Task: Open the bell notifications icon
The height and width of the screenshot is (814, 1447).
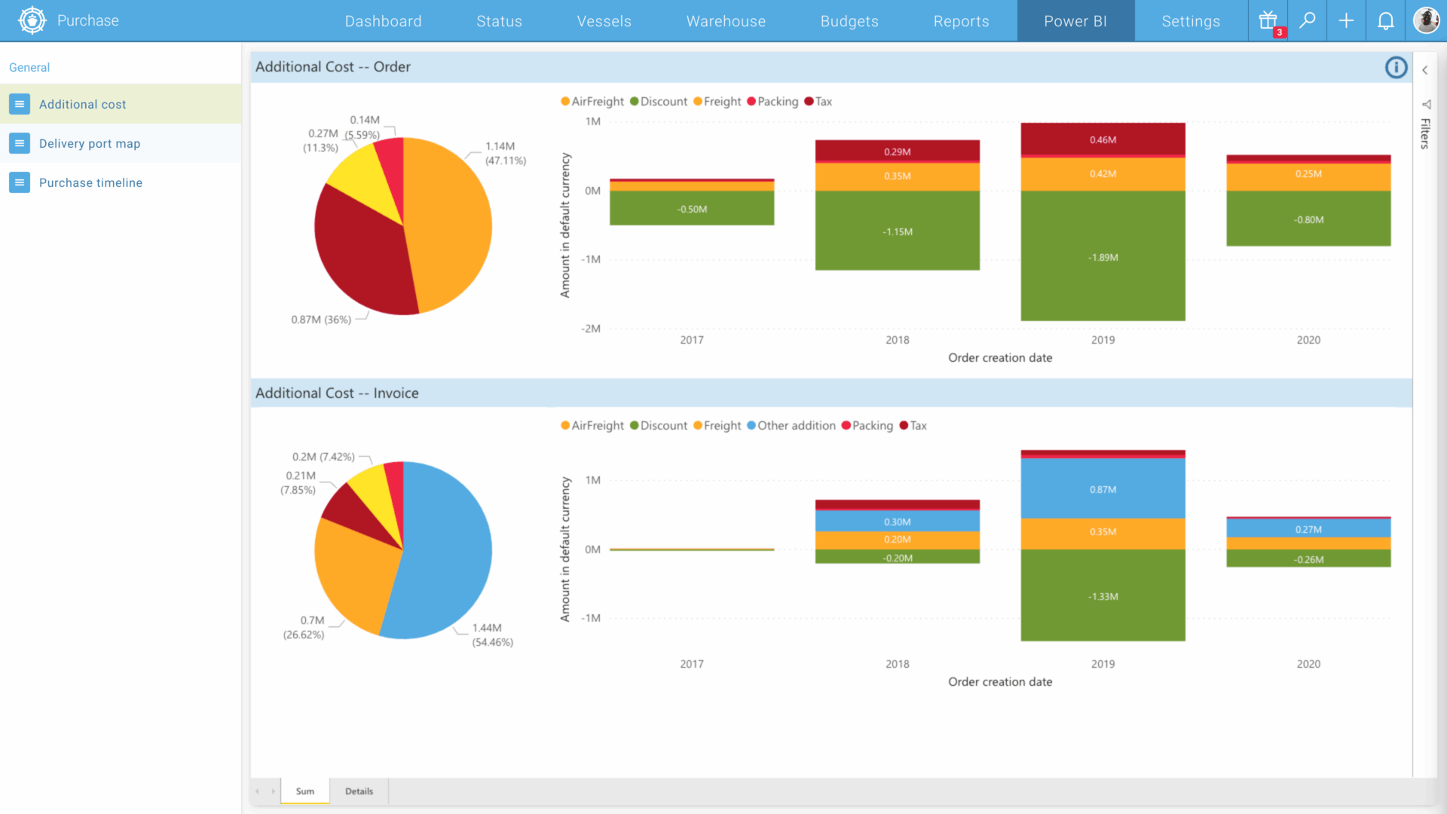Action: 1385,20
